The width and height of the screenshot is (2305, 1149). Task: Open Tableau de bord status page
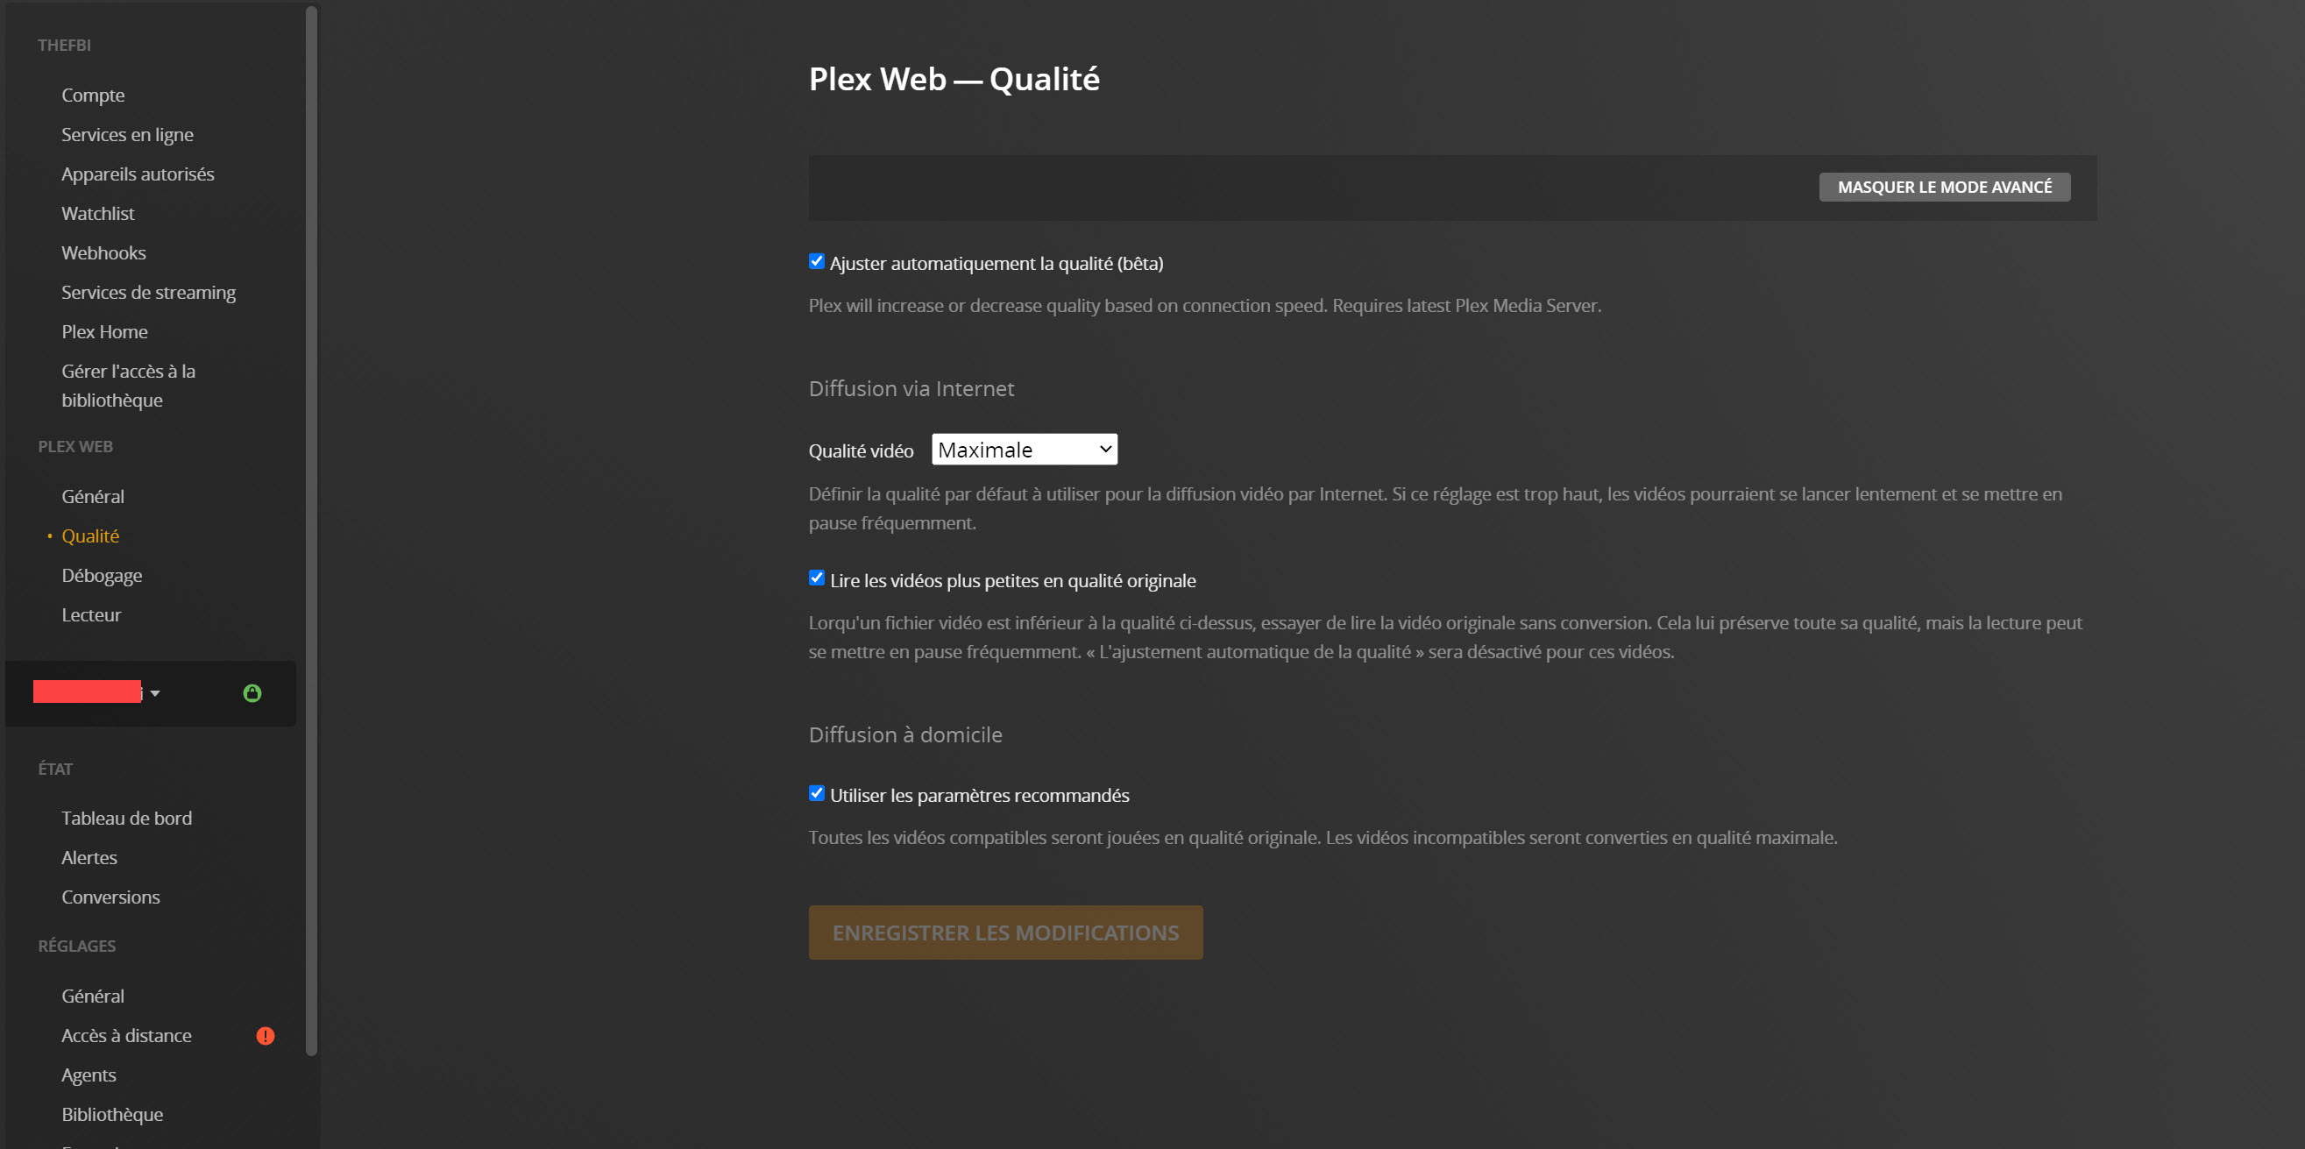coord(126,817)
